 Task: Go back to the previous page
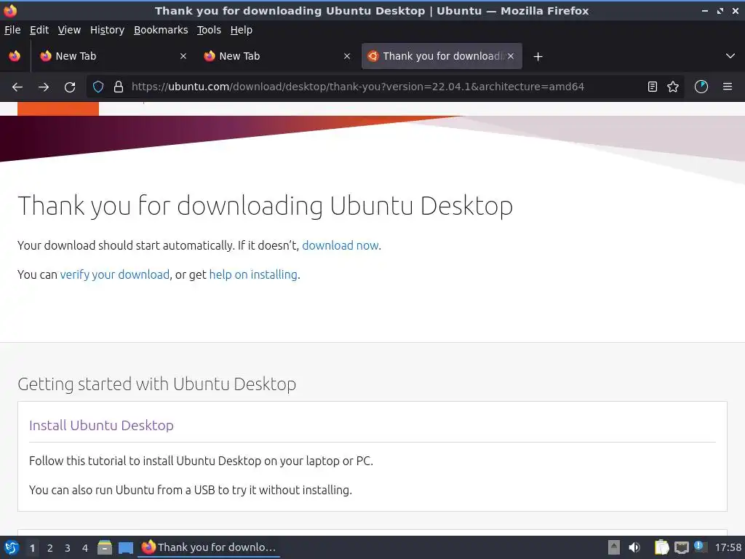[17, 87]
